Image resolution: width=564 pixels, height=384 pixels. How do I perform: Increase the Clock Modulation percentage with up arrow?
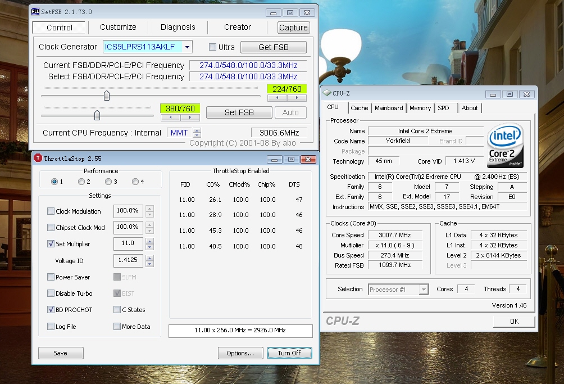149,208
